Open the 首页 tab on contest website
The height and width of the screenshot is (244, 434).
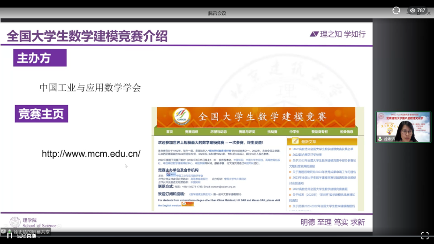click(169, 132)
